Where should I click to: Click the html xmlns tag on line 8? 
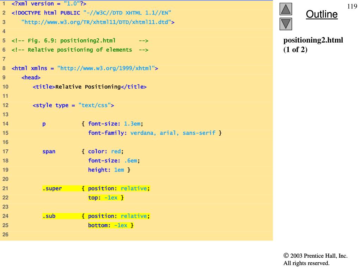point(85,68)
